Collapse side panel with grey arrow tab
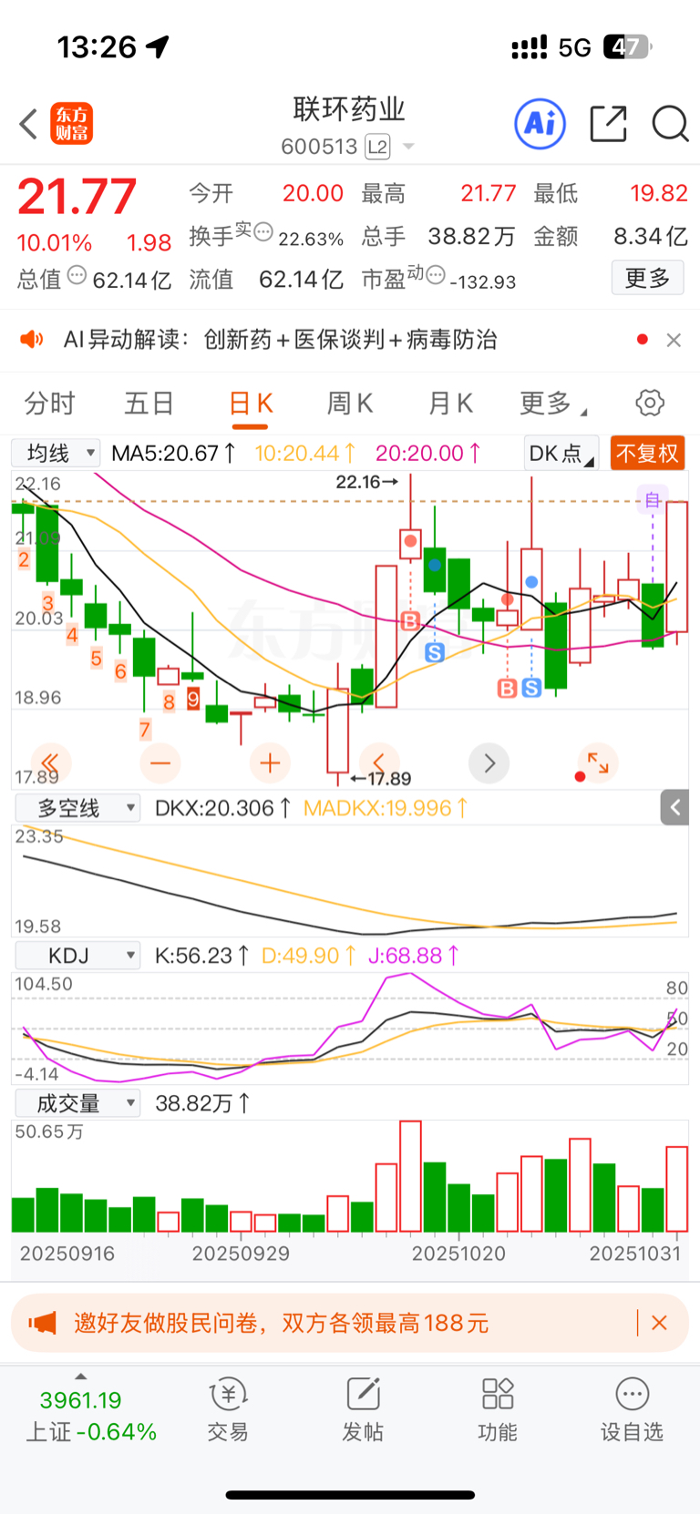 click(675, 807)
